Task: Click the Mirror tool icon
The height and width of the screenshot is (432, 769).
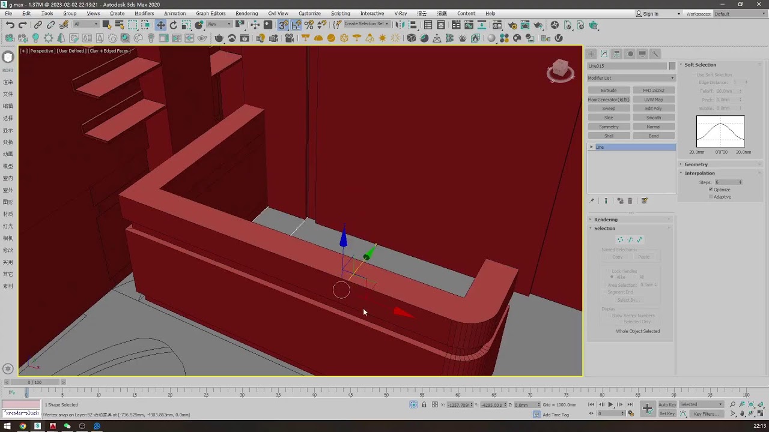Action: coord(400,25)
